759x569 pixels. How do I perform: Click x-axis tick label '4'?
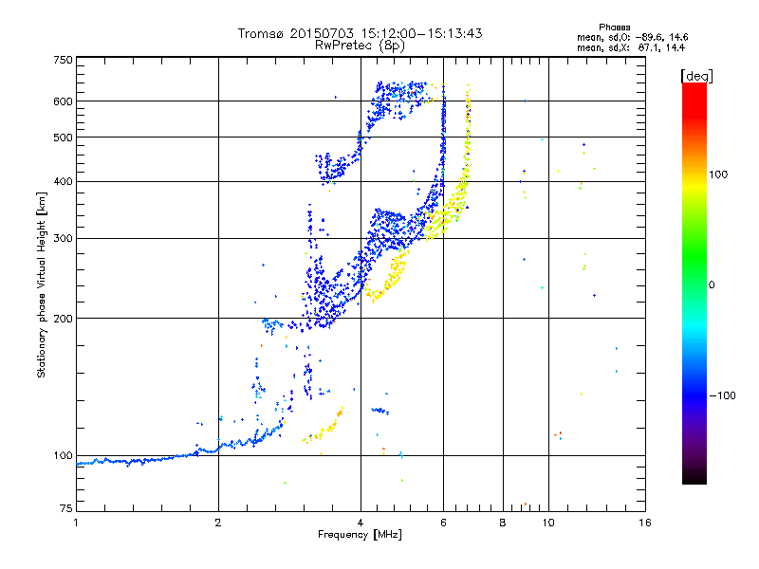[361, 523]
